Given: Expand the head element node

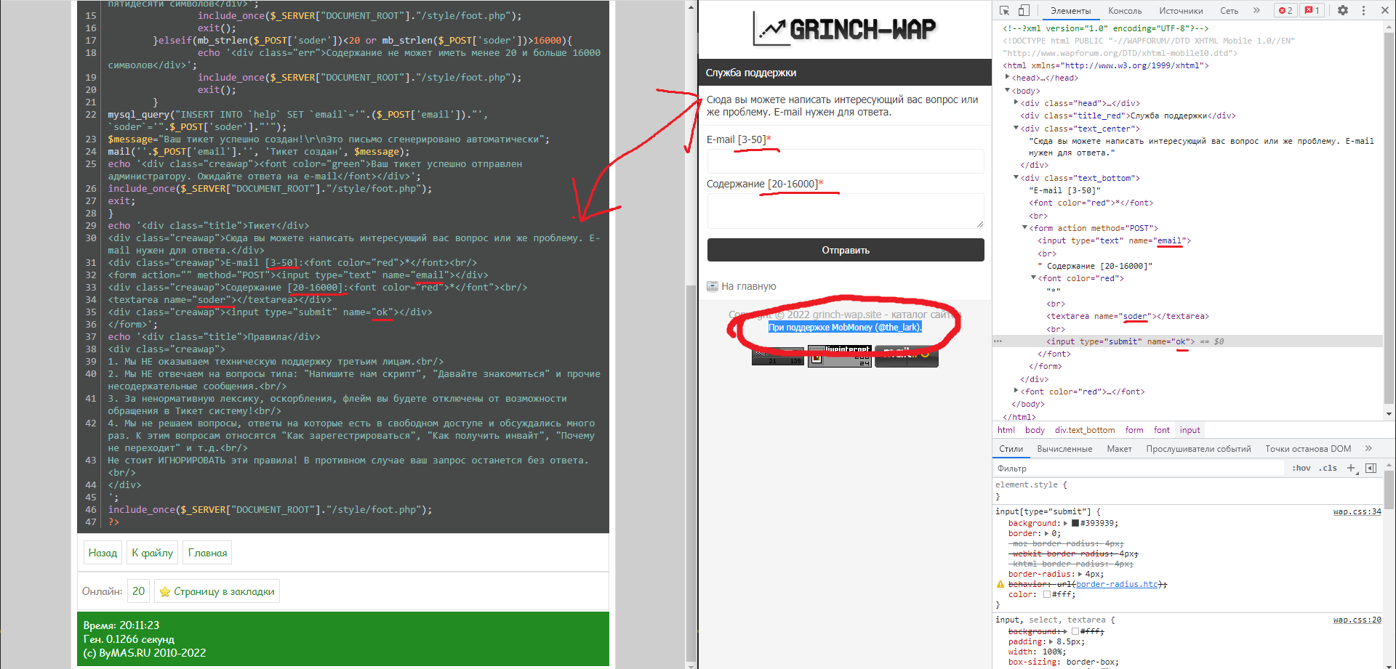Looking at the screenshot, I should tap(1008, 78).
